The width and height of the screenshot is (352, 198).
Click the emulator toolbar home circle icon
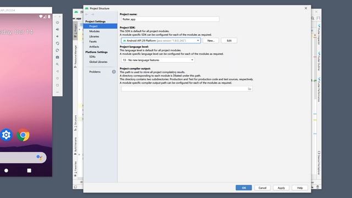(57, 78)
